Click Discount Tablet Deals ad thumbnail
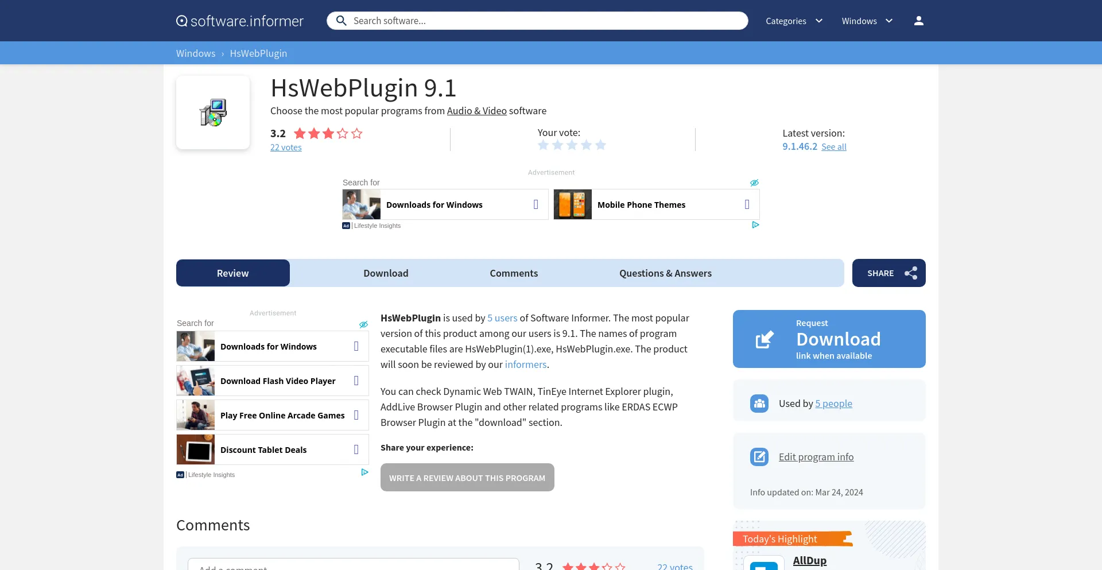This screenshot has width=1102, height=570. point(196,449)
